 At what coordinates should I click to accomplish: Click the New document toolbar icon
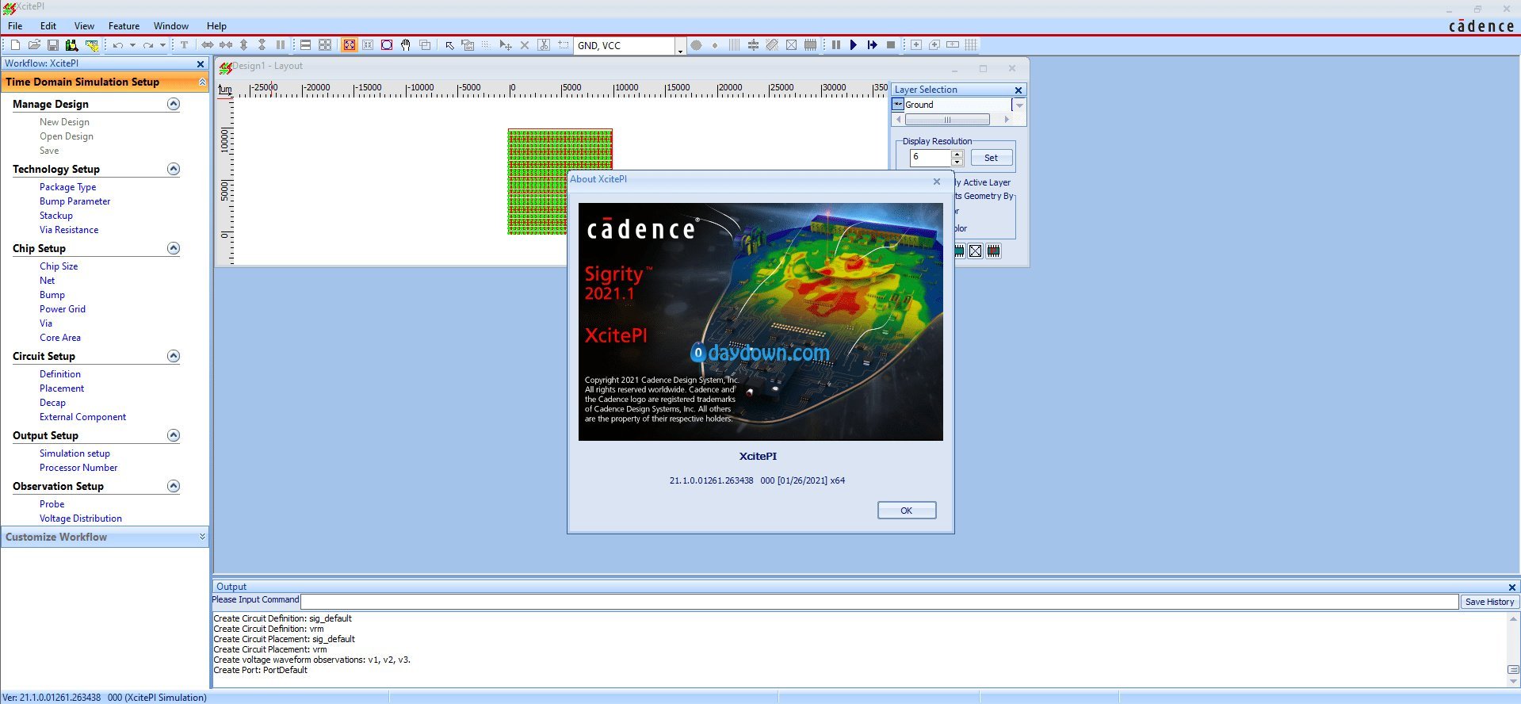[x=15, y=45]
